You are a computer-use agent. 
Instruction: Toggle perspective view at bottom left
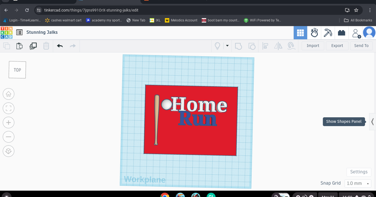[8, 151]
